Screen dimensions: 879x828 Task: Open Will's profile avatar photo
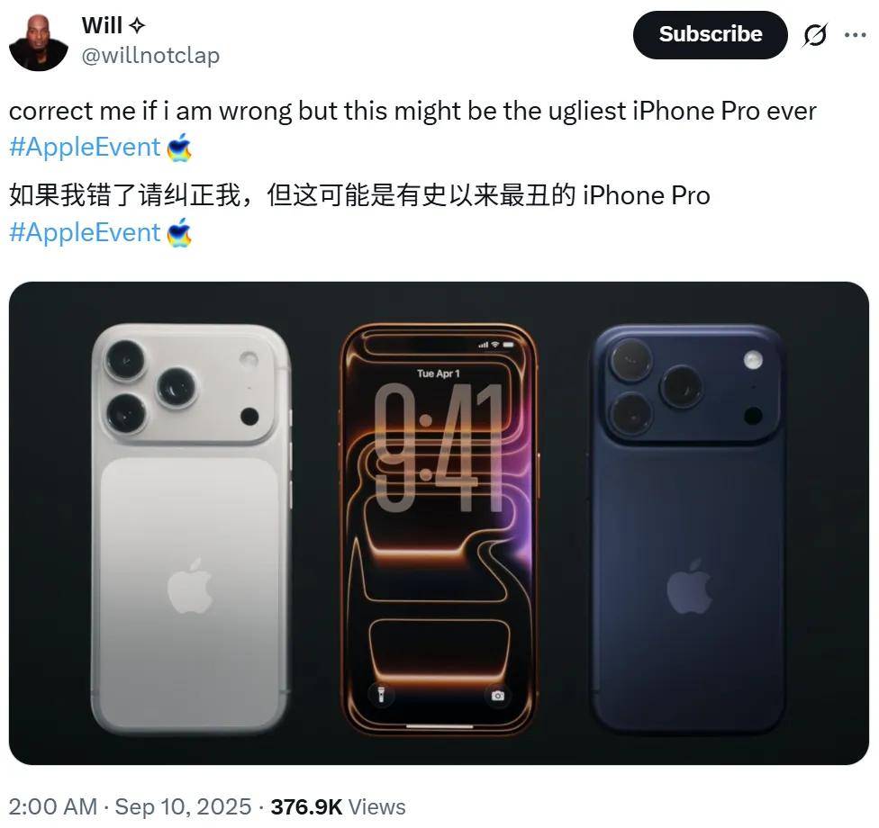tap(39, 42)
